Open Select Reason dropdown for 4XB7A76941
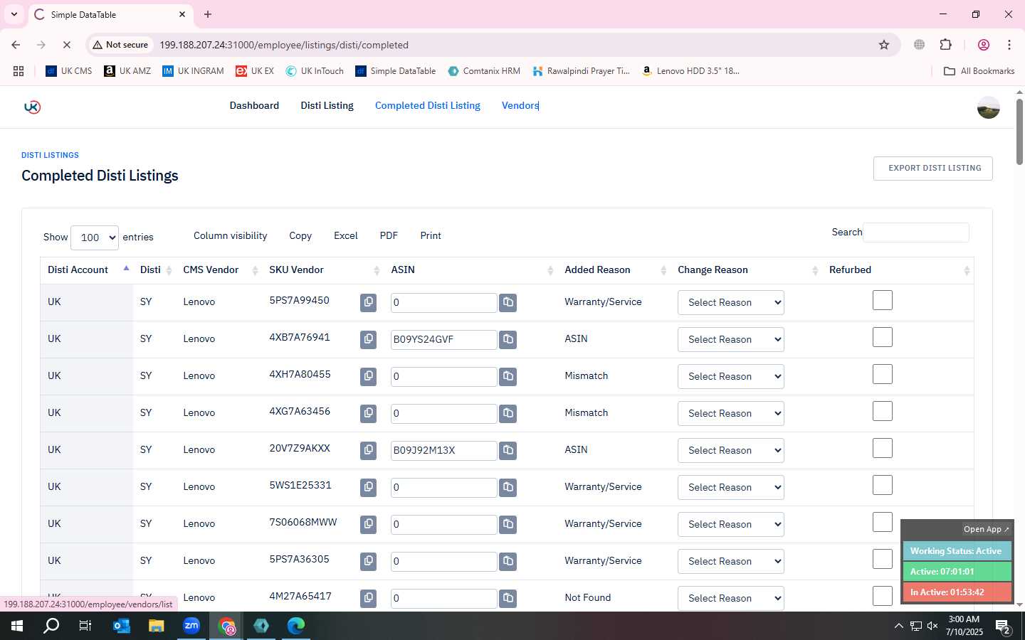This screenshot has height=640, width=1025. (730, 339)
